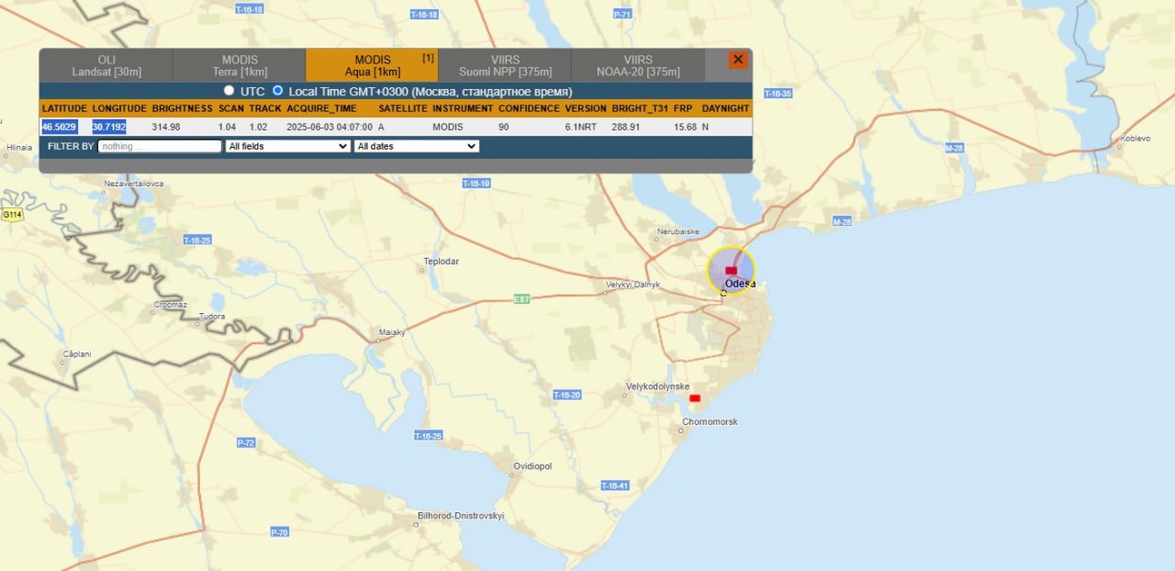The height and width of the screenshot is (571, 1175).
Task: Click the red fire marker near Chornomorsk
Action: [x=695, y=397]
